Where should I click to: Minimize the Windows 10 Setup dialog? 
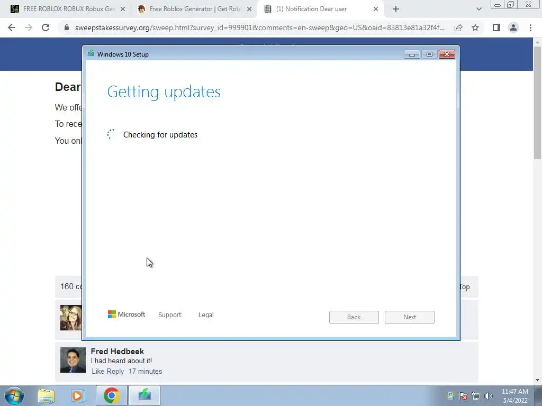click(412, 54)
